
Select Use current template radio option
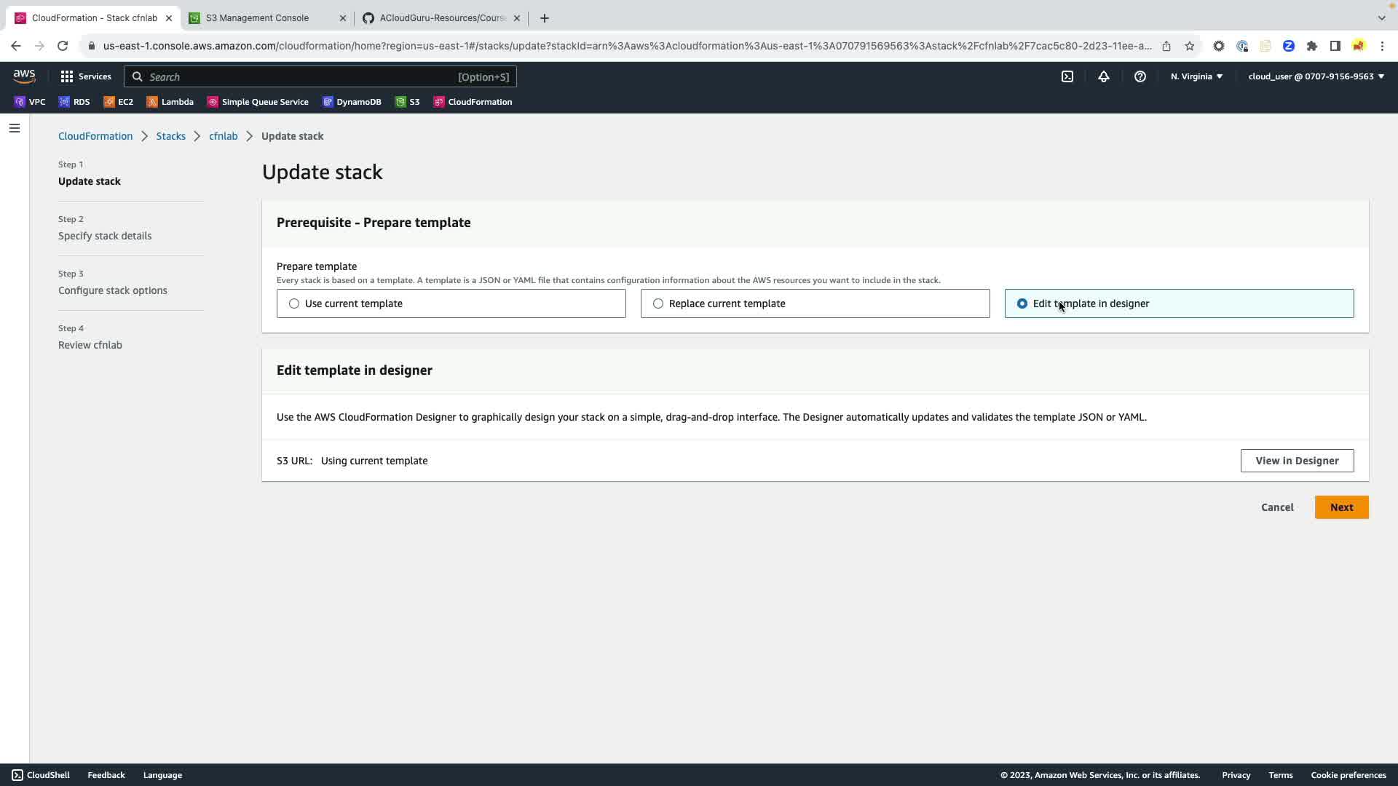[294, 303]
